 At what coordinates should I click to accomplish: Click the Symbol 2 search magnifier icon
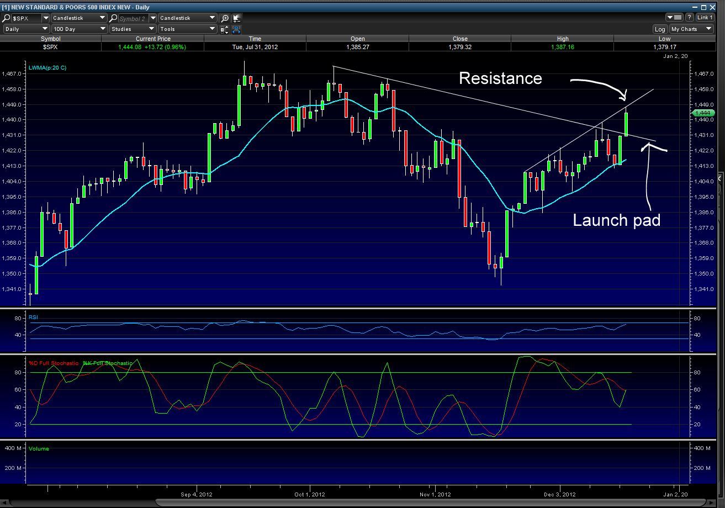click(113, 18)
